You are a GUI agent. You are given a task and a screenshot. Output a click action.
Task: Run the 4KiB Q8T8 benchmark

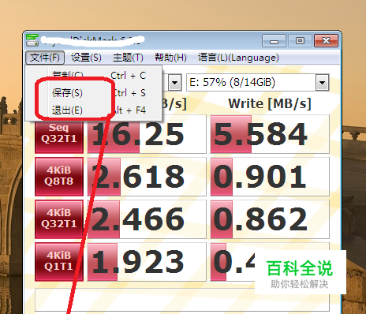coord(59,177)
